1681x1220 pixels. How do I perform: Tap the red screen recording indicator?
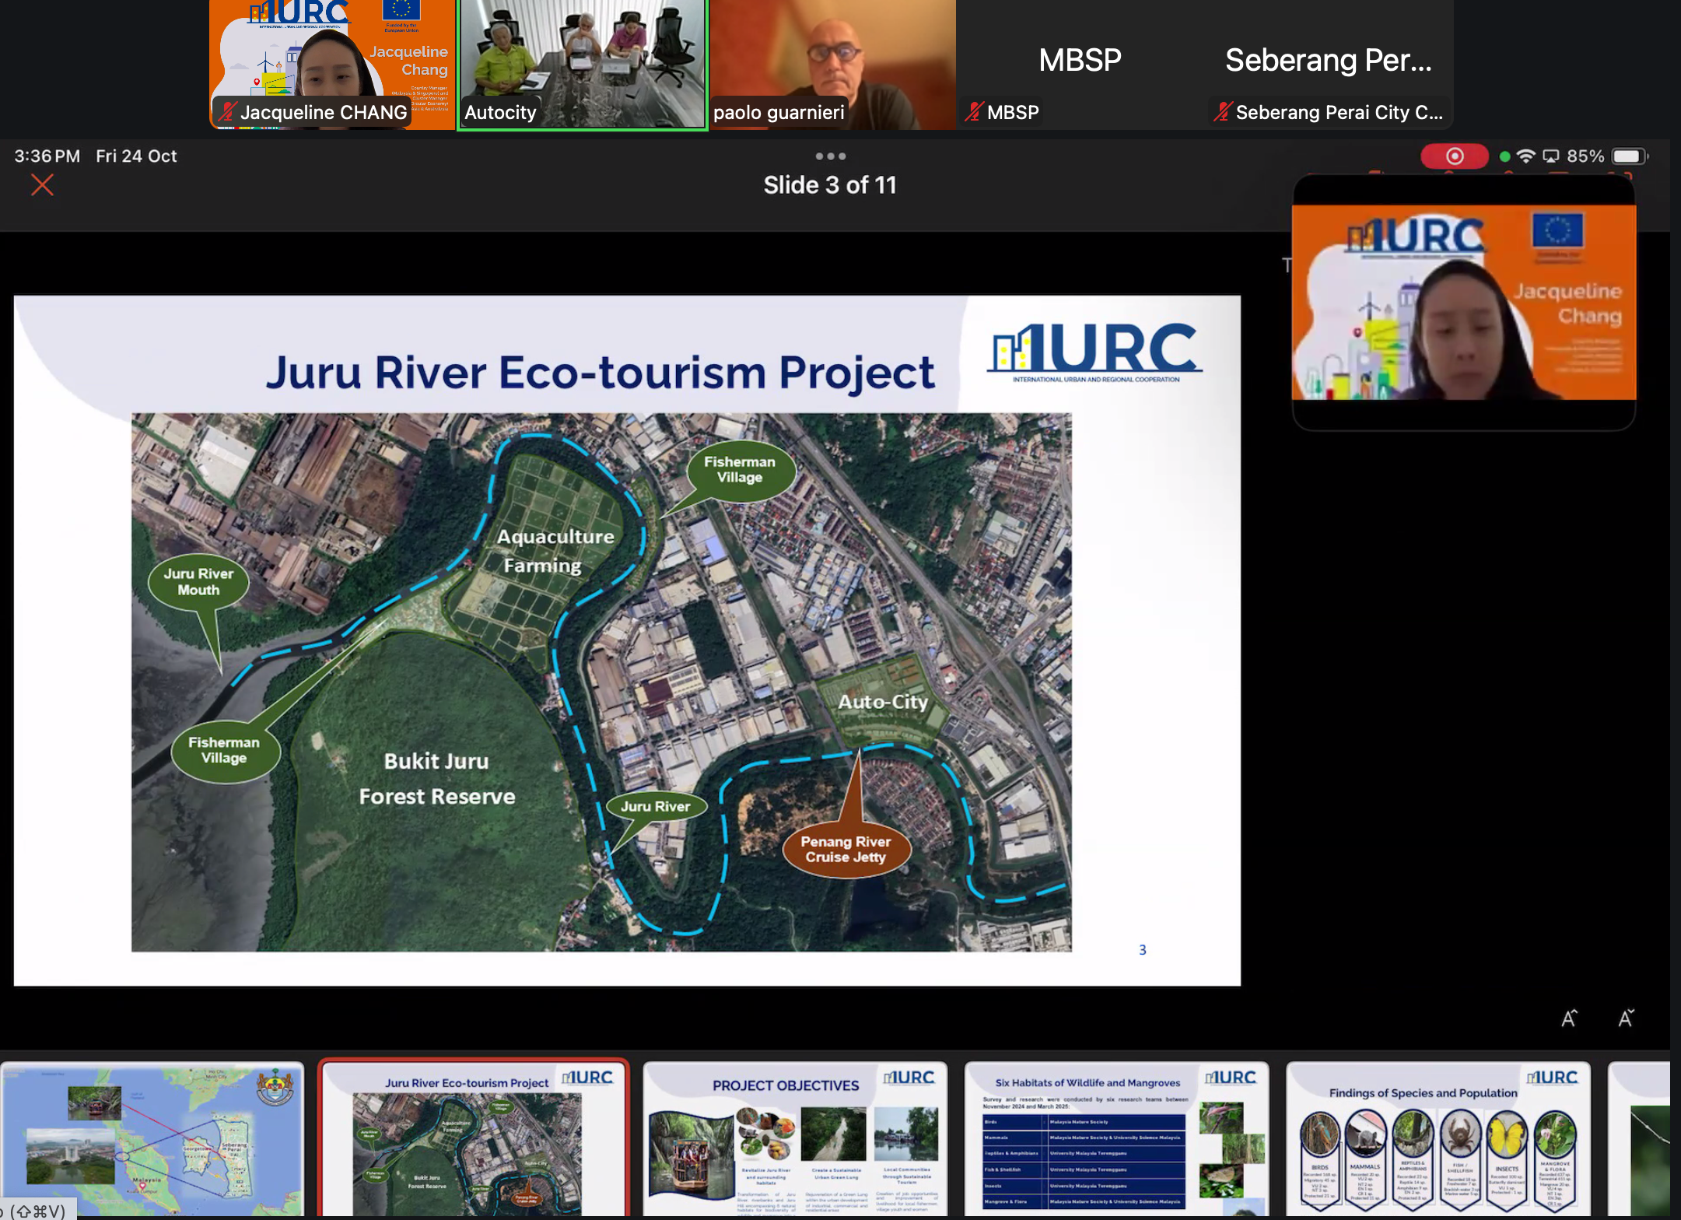pyautogui.click(x=1454, y=156)
